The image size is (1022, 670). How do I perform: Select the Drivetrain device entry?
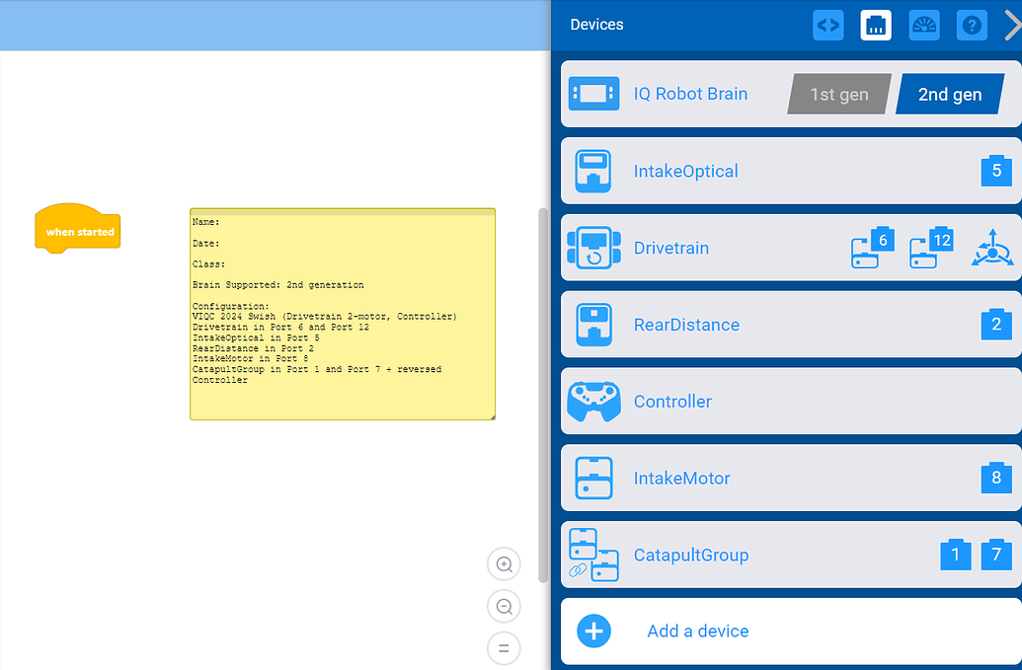(x=671, y=248)
